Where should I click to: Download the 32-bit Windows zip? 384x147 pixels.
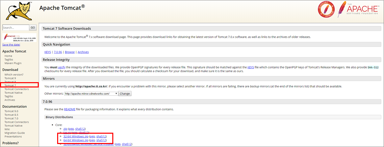point(76,136)
